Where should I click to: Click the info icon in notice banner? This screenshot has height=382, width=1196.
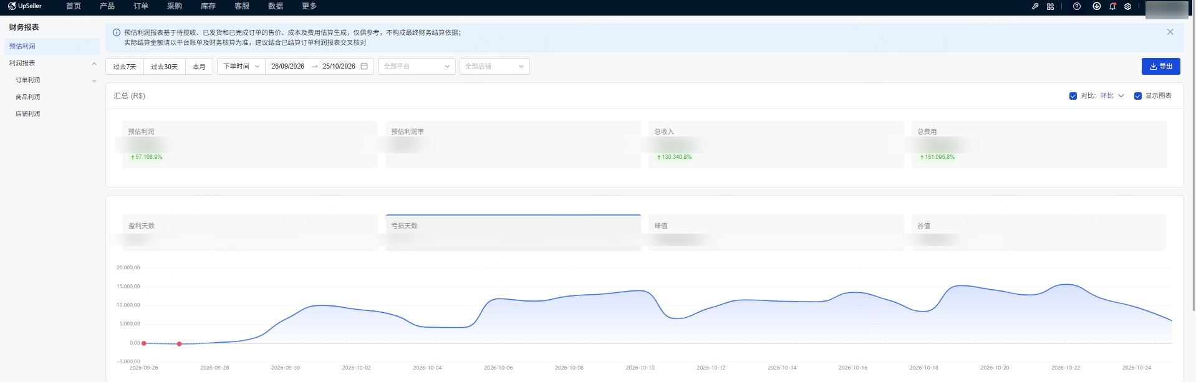pyautogui.click(x=117, y=32)
